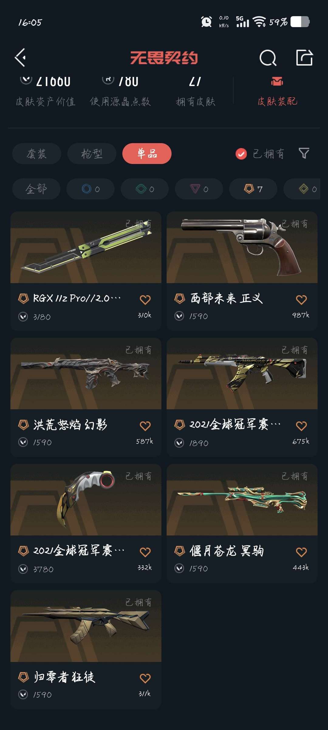Open 皮肤装配 skin loadout icon
The height and width of the screenshot is (730, 328).
tap(277, 81)
